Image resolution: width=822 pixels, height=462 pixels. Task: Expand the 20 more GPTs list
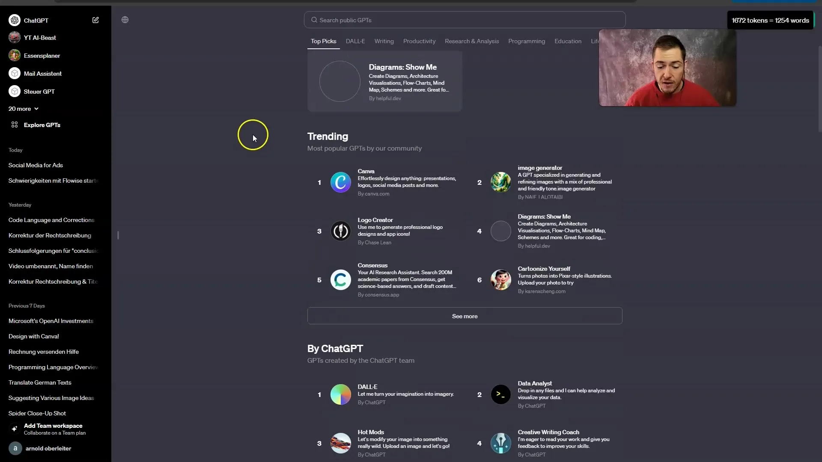[x=24, y=109]
